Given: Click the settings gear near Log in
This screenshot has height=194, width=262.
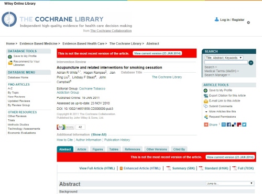Looking at the screenshot, I should click(248, 22).
